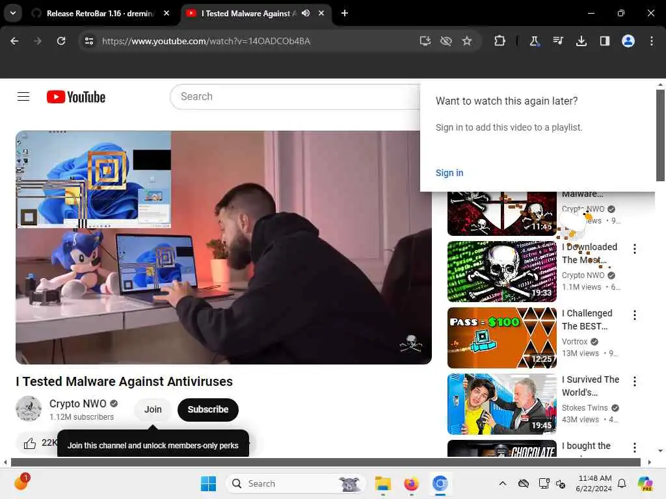Open the Downloads icon in toolbar
This screenshot has width=666, height=499.
pos(581,41)
